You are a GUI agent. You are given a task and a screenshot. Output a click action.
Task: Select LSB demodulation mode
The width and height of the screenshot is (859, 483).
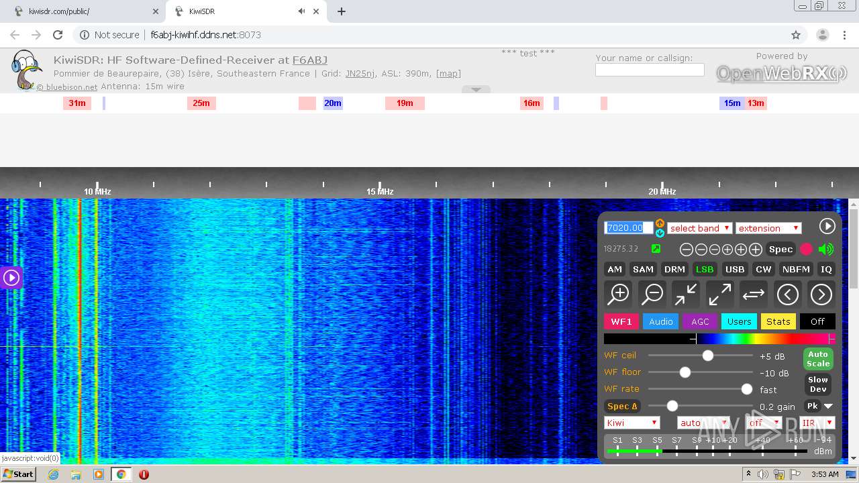click(705, 269)
